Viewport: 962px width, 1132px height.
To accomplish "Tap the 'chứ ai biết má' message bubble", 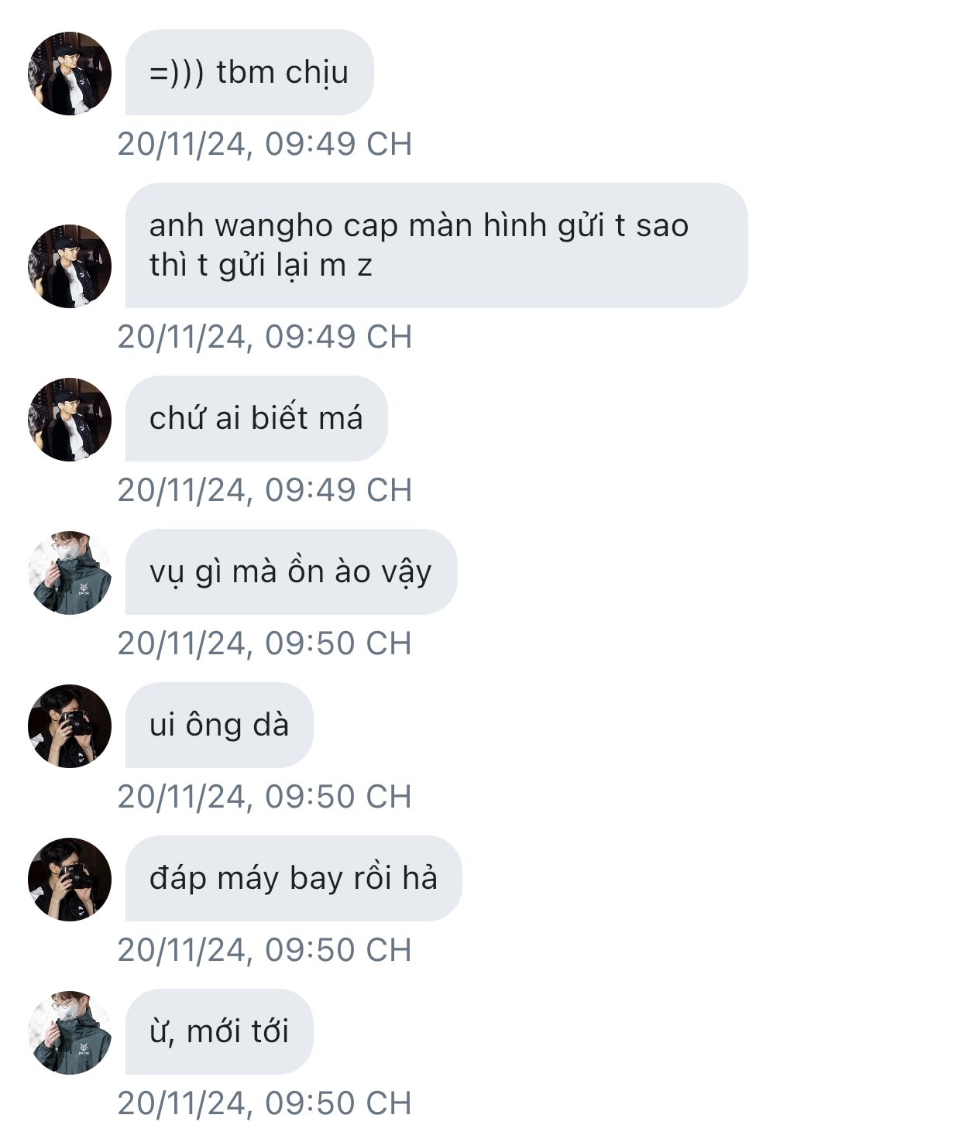I will 256,418.
